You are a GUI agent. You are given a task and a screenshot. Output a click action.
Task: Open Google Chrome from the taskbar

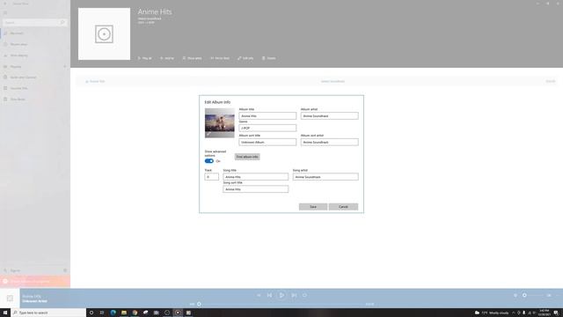pos(135,313)
